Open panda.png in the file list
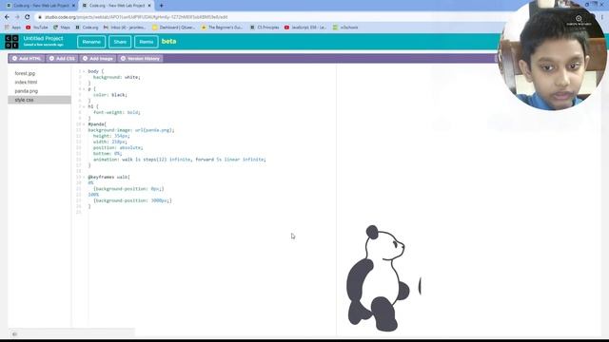Image resolution: width=609 pixels, height=342 pixels. coord(27,91)
